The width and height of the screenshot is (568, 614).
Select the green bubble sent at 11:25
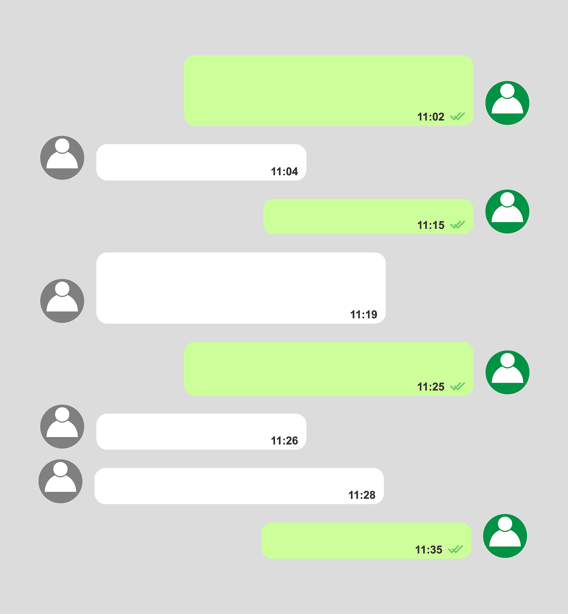tap(329, 369)
